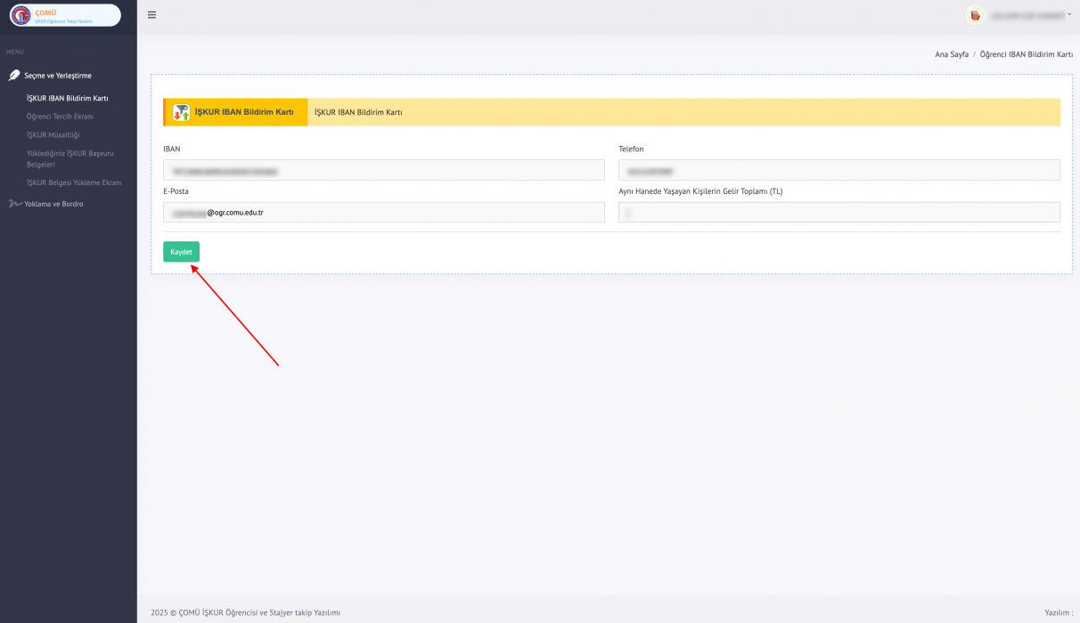The image size is (1080, 623).
Task: Collapse the Seçme ve Yerleştirme menu section
Action: click(x=58, y=76)
